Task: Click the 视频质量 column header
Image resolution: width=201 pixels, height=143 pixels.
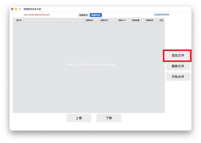Action: [x=136, y=20]
